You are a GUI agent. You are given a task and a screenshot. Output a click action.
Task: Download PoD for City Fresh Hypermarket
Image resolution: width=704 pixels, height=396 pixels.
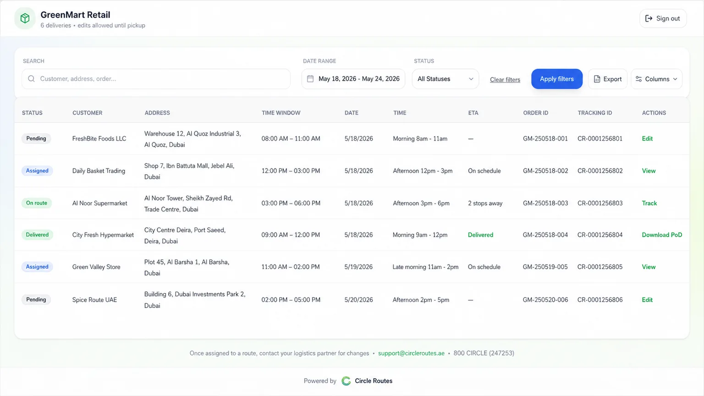pyautogui.click(x=662, y=235)
